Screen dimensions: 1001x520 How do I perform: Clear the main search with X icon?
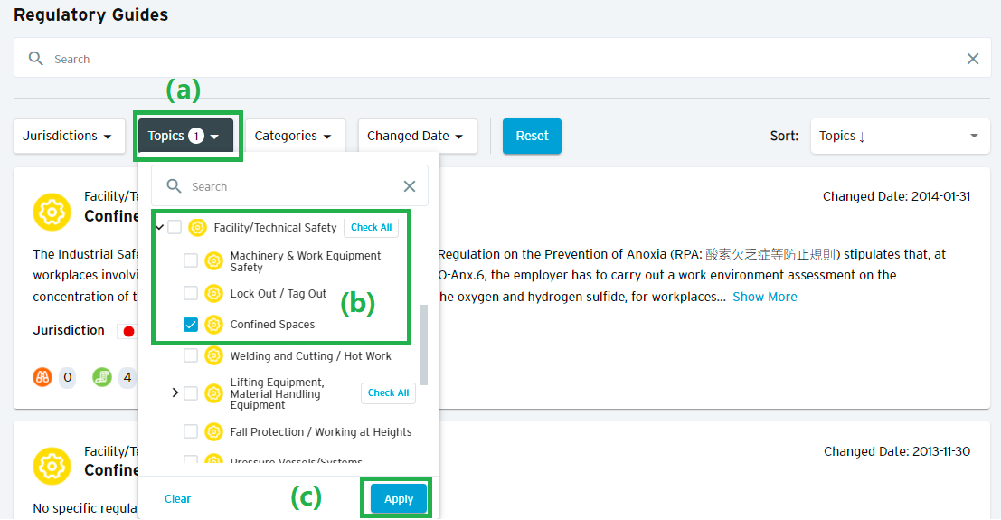click(972, 59)
